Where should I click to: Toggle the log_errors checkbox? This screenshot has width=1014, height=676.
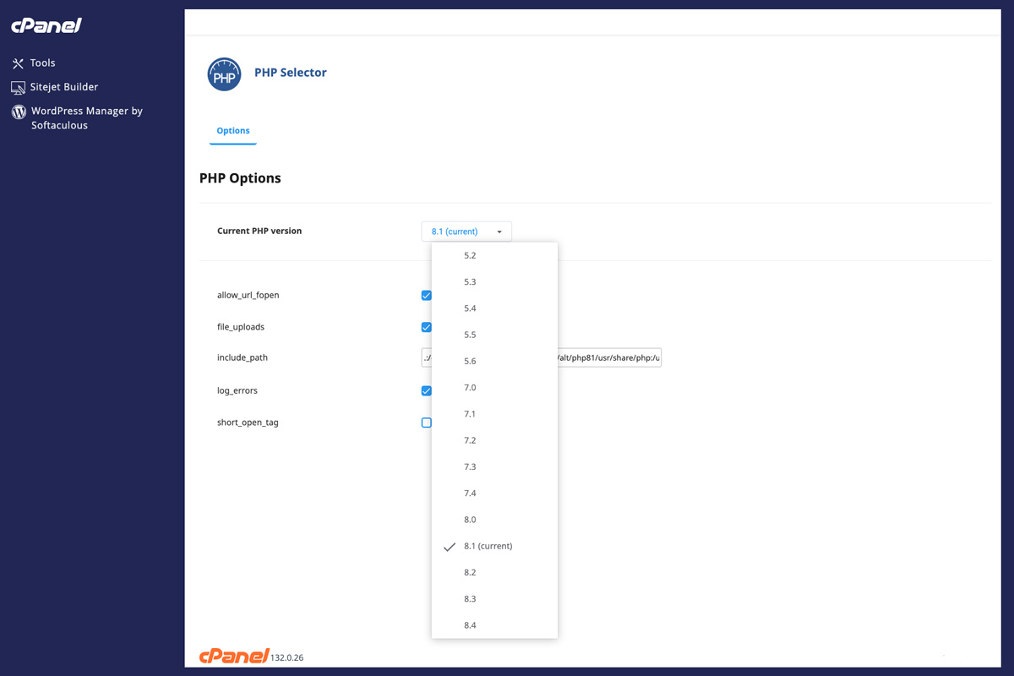click(x=427, y=390)
